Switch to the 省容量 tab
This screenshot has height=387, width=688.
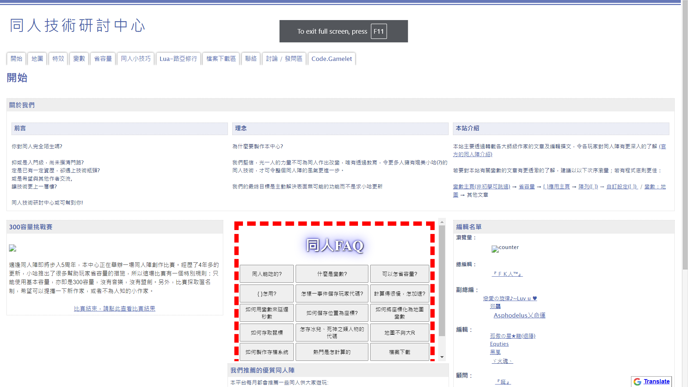click(103, 59)
